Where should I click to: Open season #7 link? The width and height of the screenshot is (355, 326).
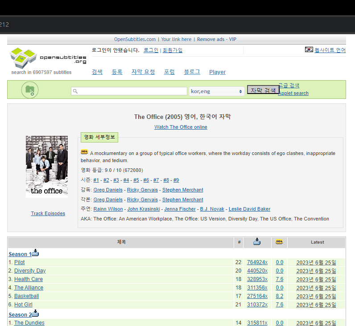pyautogui.click(x=156, y=180)
